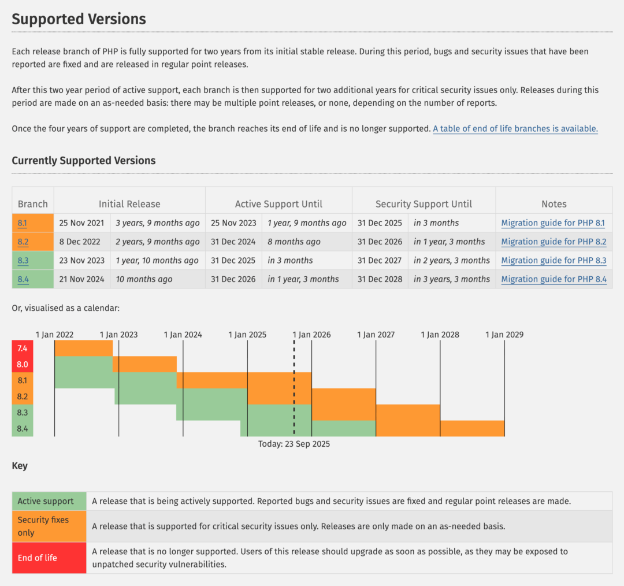Open the end of life branches table link
The width and height of the screenshot is (624, 586).
[515, 129]
